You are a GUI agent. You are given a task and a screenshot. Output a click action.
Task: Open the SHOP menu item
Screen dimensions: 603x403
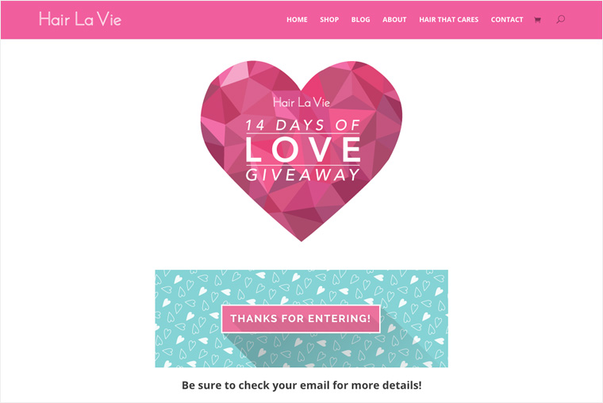pos(329,20)
